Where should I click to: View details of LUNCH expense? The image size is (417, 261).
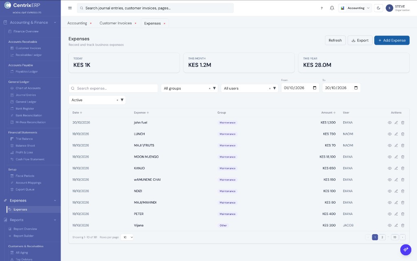point(390,134)
